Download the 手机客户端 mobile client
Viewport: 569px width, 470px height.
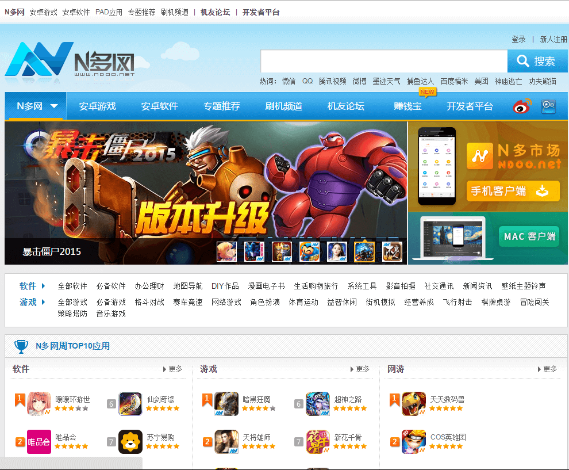tap(513, 190)
